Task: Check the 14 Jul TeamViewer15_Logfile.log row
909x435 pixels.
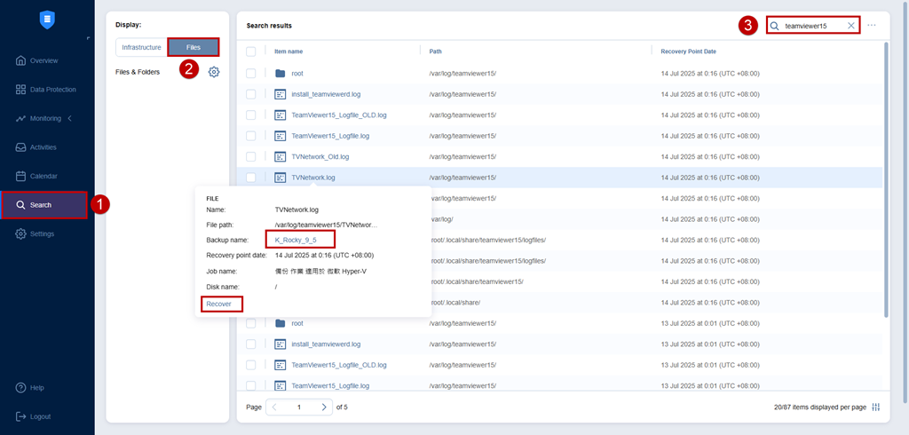Action: tap(251, 136)
